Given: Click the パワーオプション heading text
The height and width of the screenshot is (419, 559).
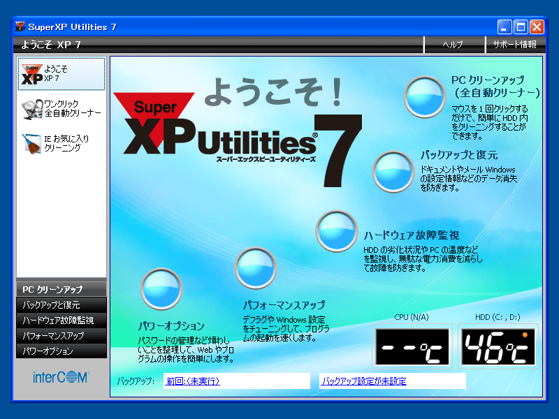Looking at the screenshot, I should pos(171,325).
